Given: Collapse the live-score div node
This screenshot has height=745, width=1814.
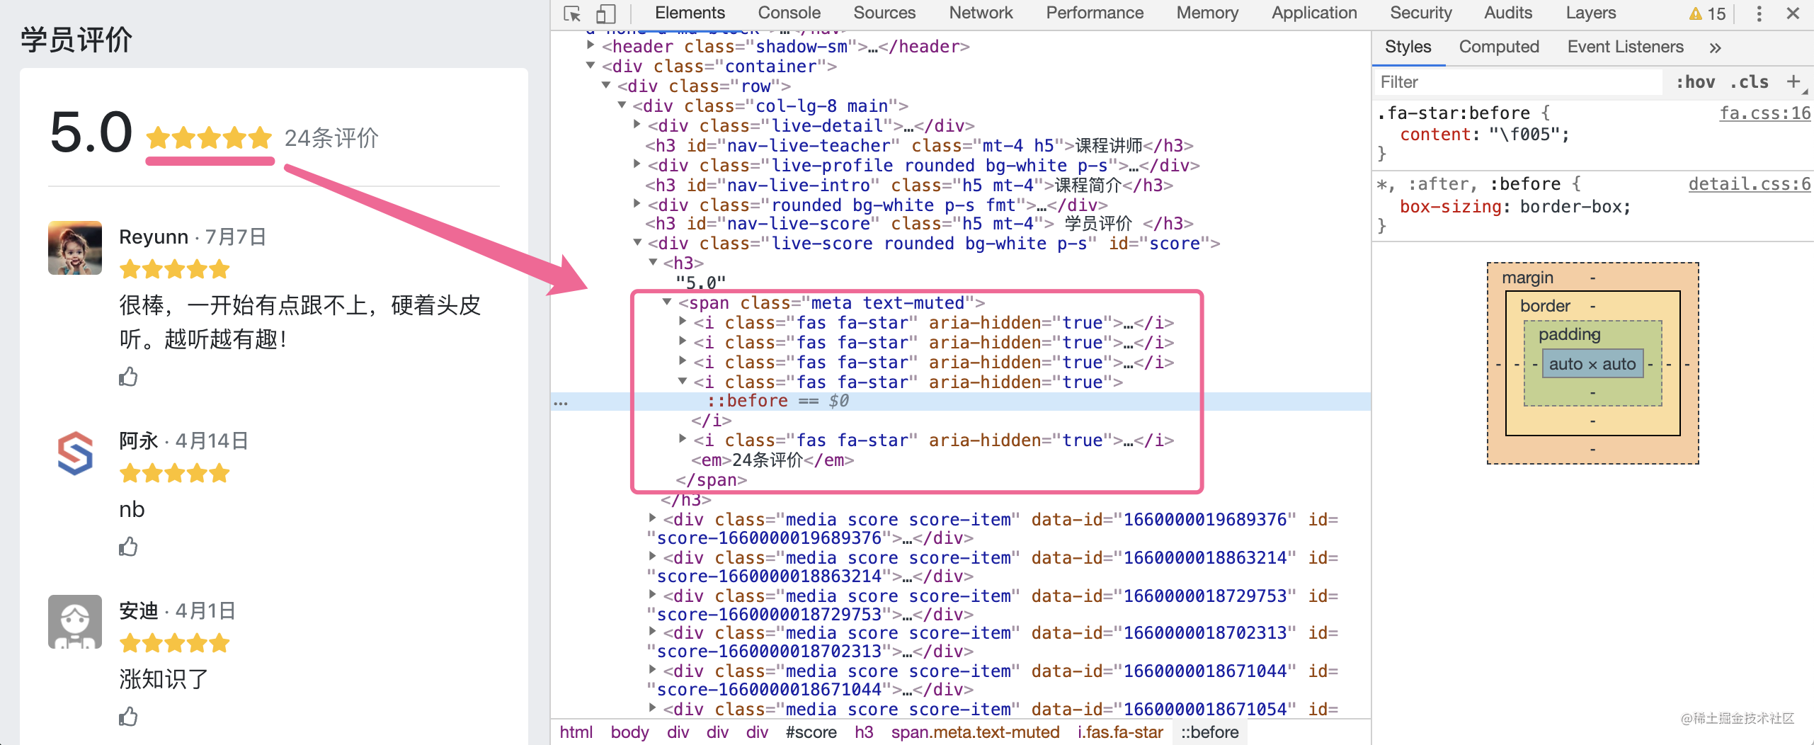Looking at the screenshot, I should [x=637, y=242].
